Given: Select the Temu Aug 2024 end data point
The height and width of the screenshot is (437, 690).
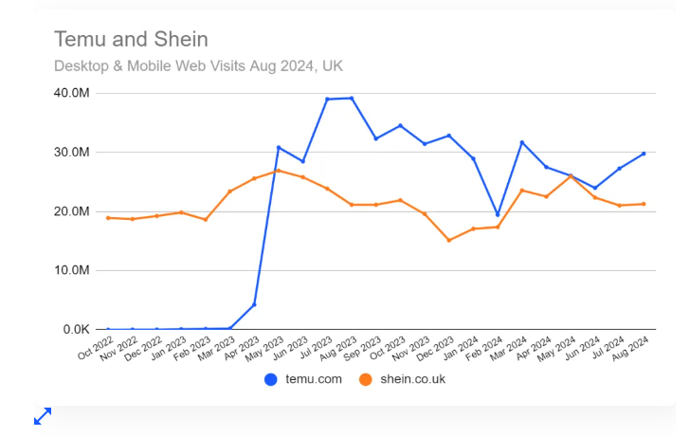Looking at the screenshot, I should 644,154.
